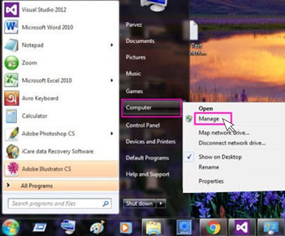Launch Avro Keyboard icon

[x=11, y=98]
